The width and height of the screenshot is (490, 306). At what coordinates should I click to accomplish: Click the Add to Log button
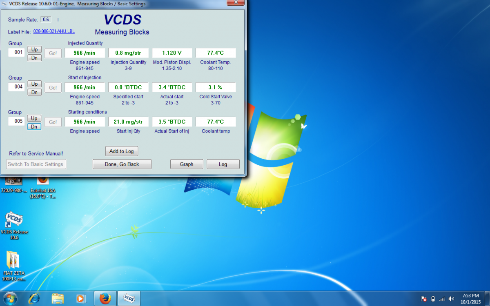pos(122,151)
